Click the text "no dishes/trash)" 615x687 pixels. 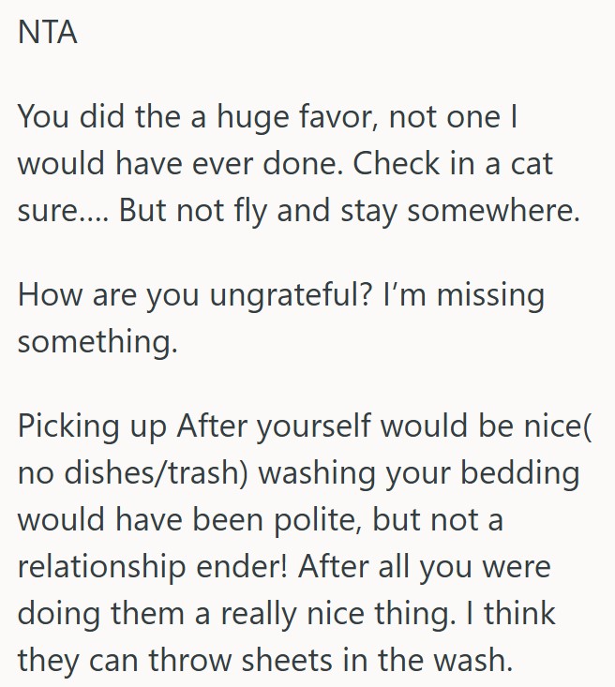(x=132, y=471)
